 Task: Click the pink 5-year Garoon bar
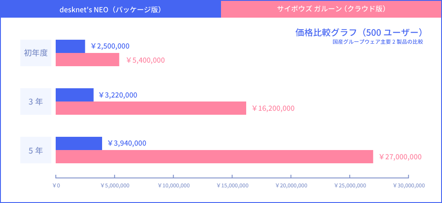pos(214,157)
